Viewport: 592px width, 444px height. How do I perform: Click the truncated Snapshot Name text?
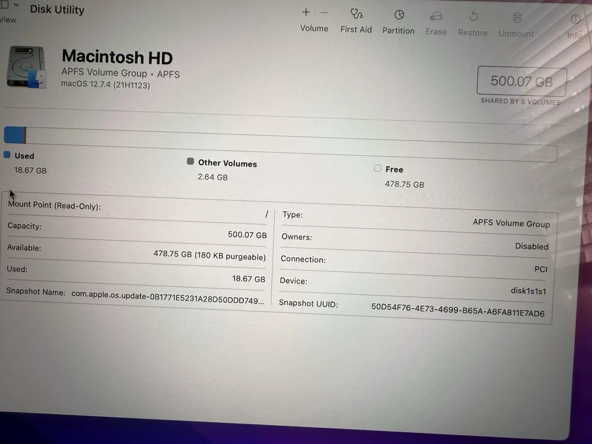(166, 301)
